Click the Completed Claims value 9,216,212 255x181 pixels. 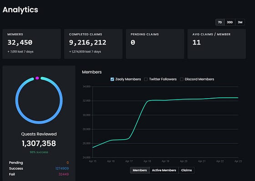pyautogui.click(x=87, y=42)
